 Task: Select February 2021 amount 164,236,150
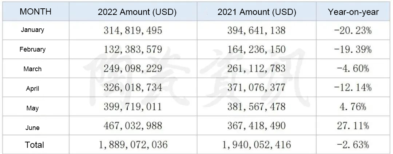[257, 49]
